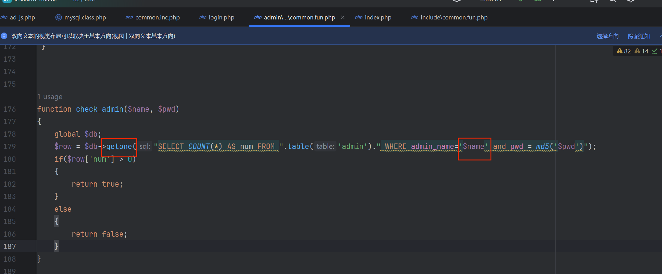Click the green checkmark typo indicator
Viewport: 662px width, 274px height.
click(x=655, y=51)
